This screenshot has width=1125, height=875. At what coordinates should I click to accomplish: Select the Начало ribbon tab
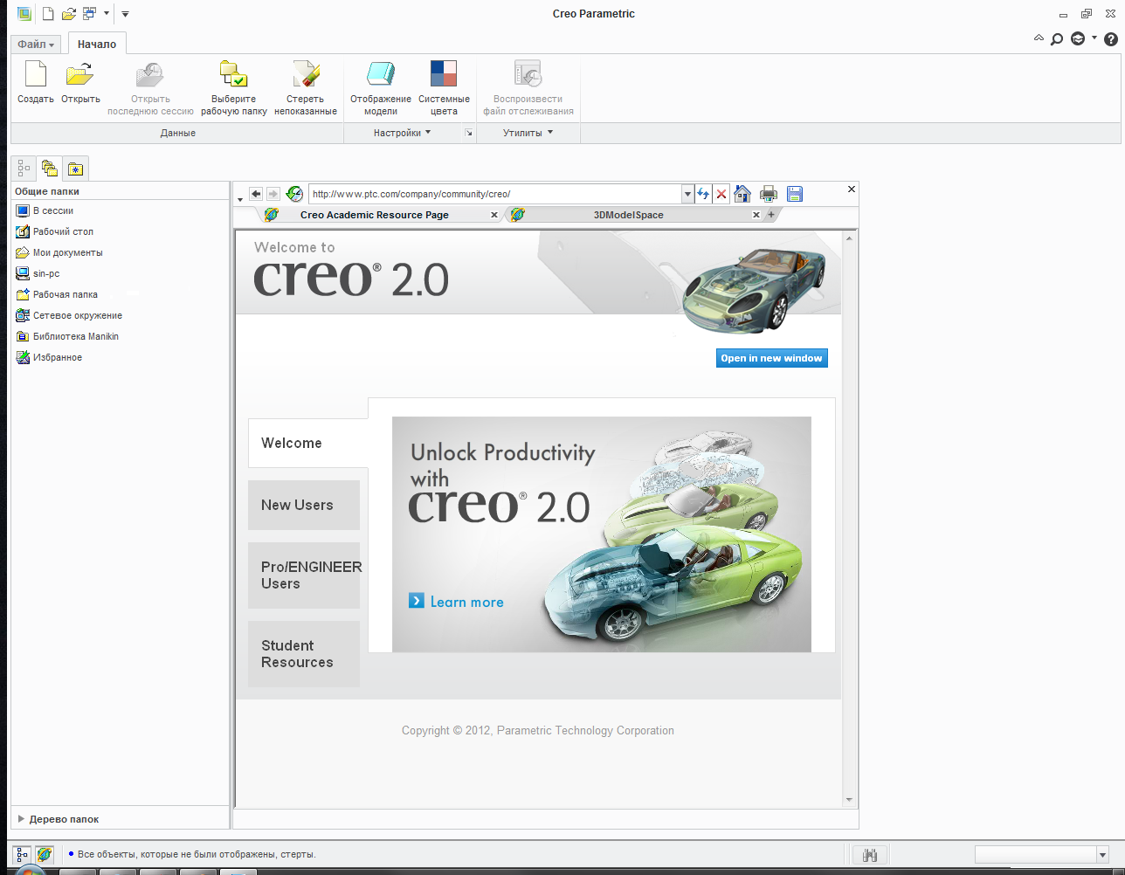(97, 45)
